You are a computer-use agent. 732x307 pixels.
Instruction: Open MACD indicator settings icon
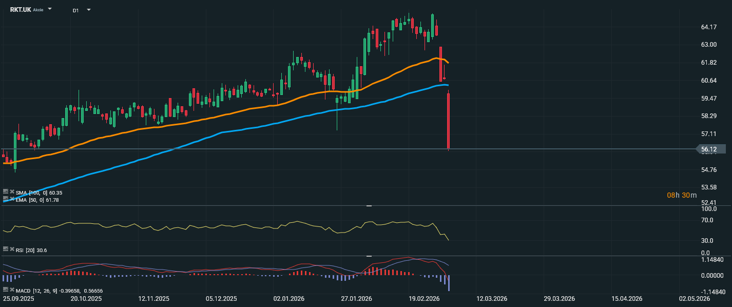click(6, 290)
